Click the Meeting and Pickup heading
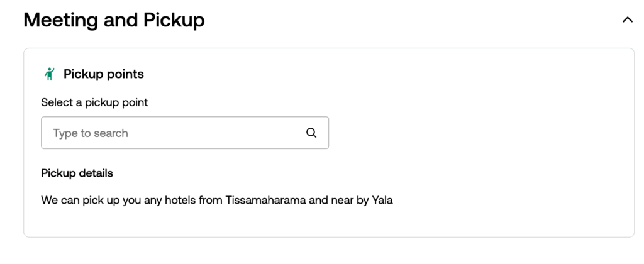644x264 pixels. 114,20
